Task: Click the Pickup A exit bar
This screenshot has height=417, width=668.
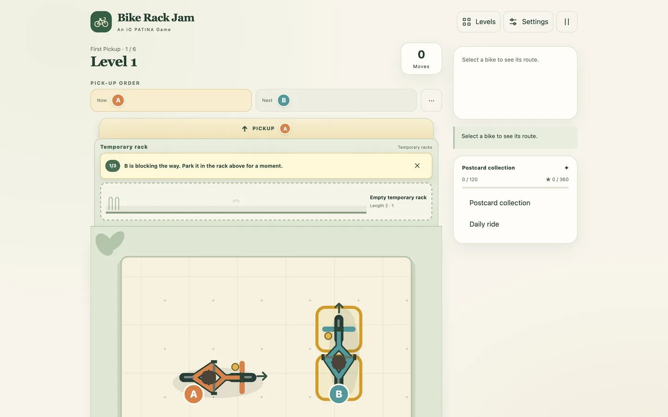Action: point(266,128)
